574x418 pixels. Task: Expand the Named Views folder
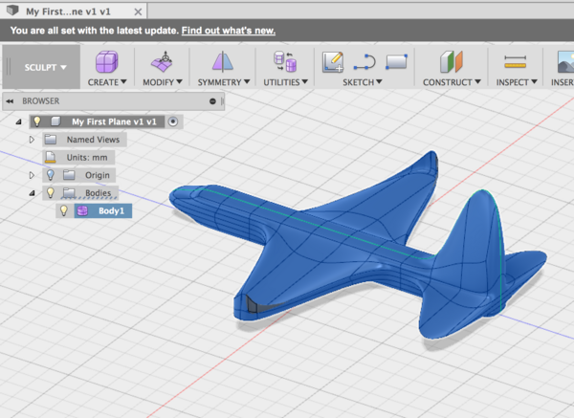[33, 140]
